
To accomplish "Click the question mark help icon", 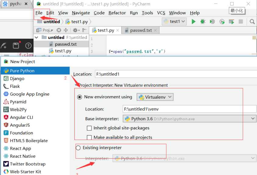I will coord(28,46).
